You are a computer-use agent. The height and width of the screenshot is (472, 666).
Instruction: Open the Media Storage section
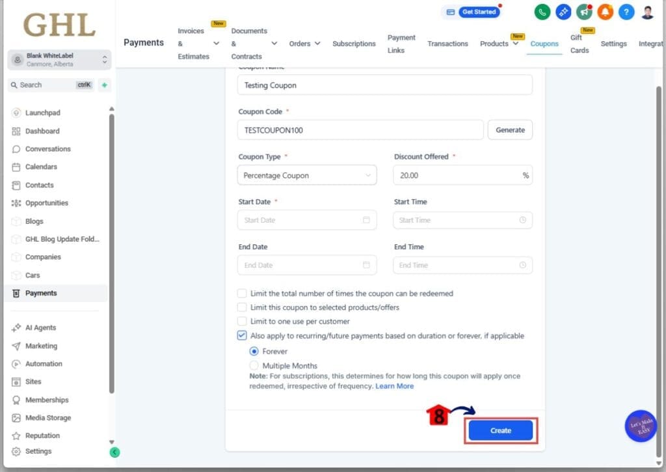click(51, 417)
